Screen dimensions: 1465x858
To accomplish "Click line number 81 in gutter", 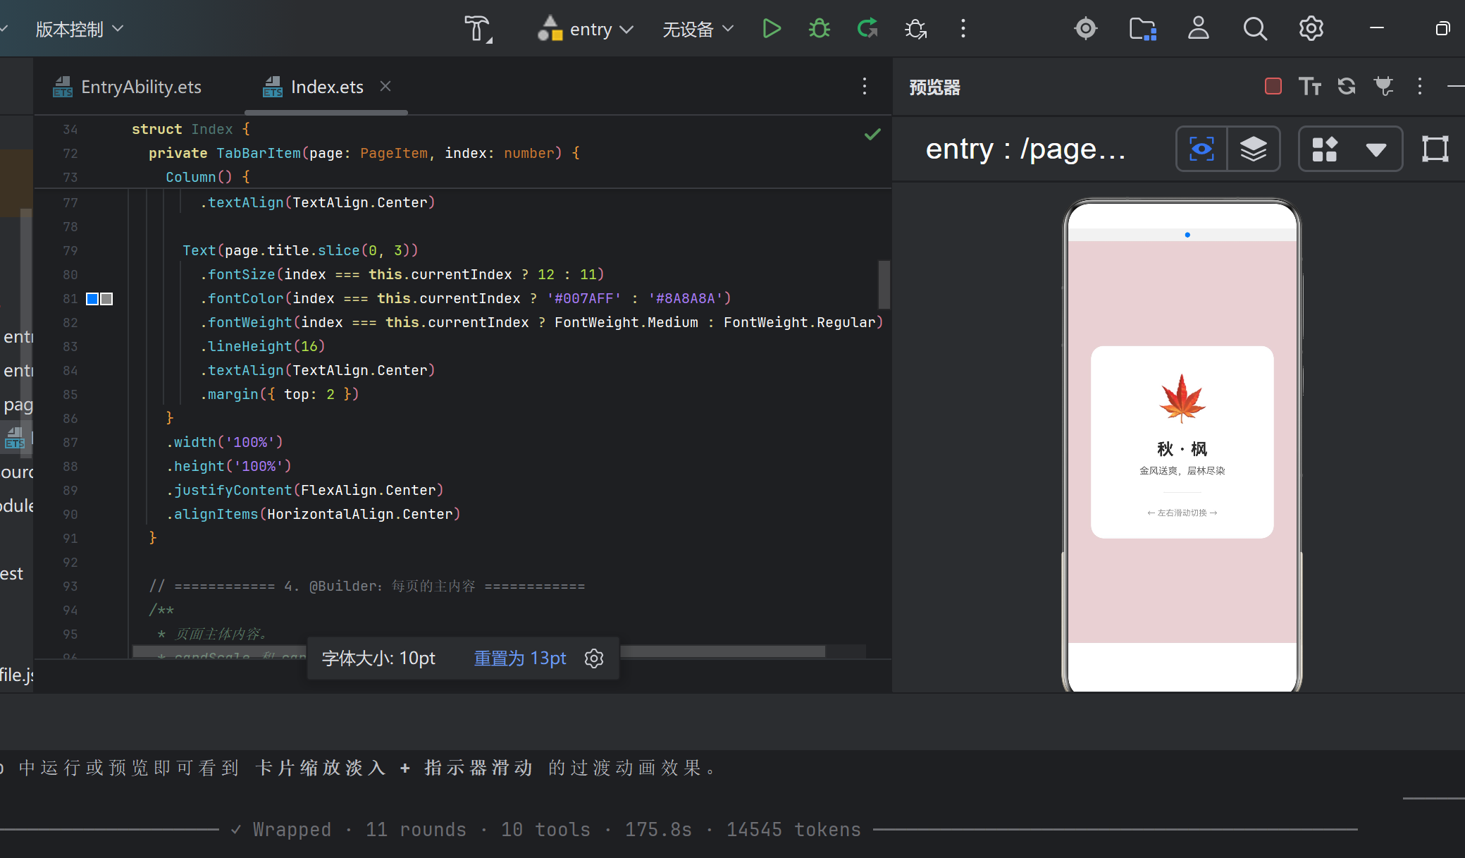I will (70, 299).
